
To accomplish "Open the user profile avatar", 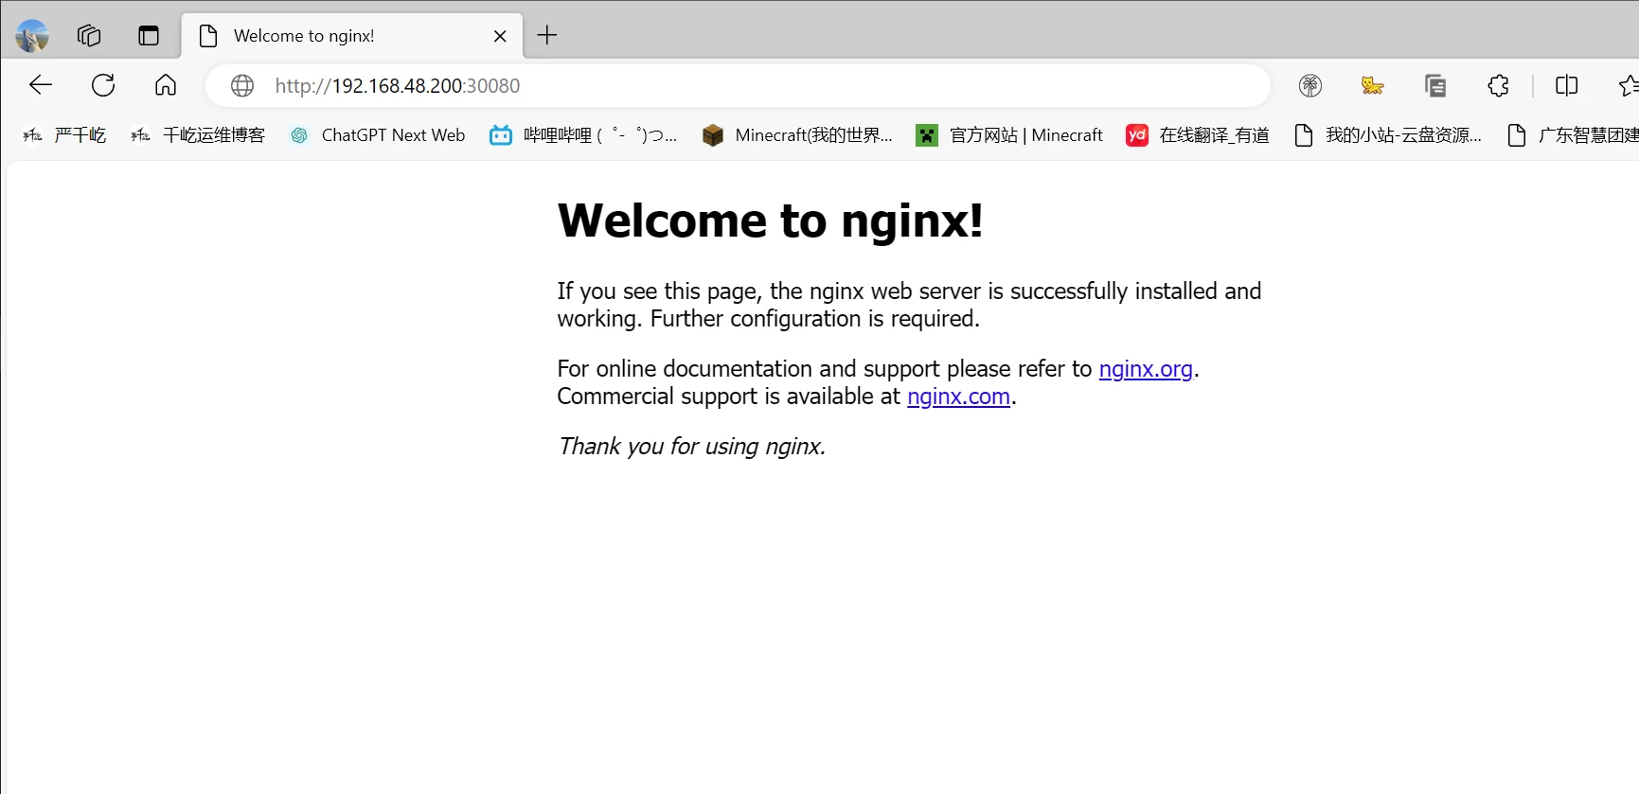I will point(32,36).
